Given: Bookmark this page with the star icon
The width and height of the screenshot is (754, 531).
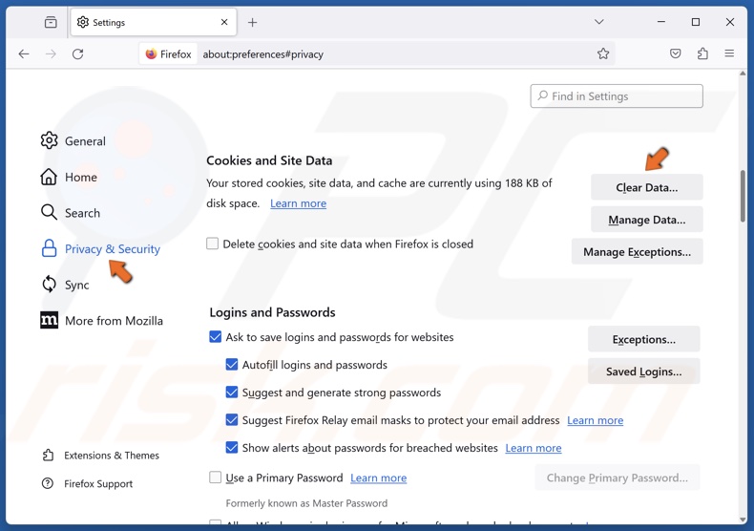Looking at the screenshot, I should (x=603, y=53).
